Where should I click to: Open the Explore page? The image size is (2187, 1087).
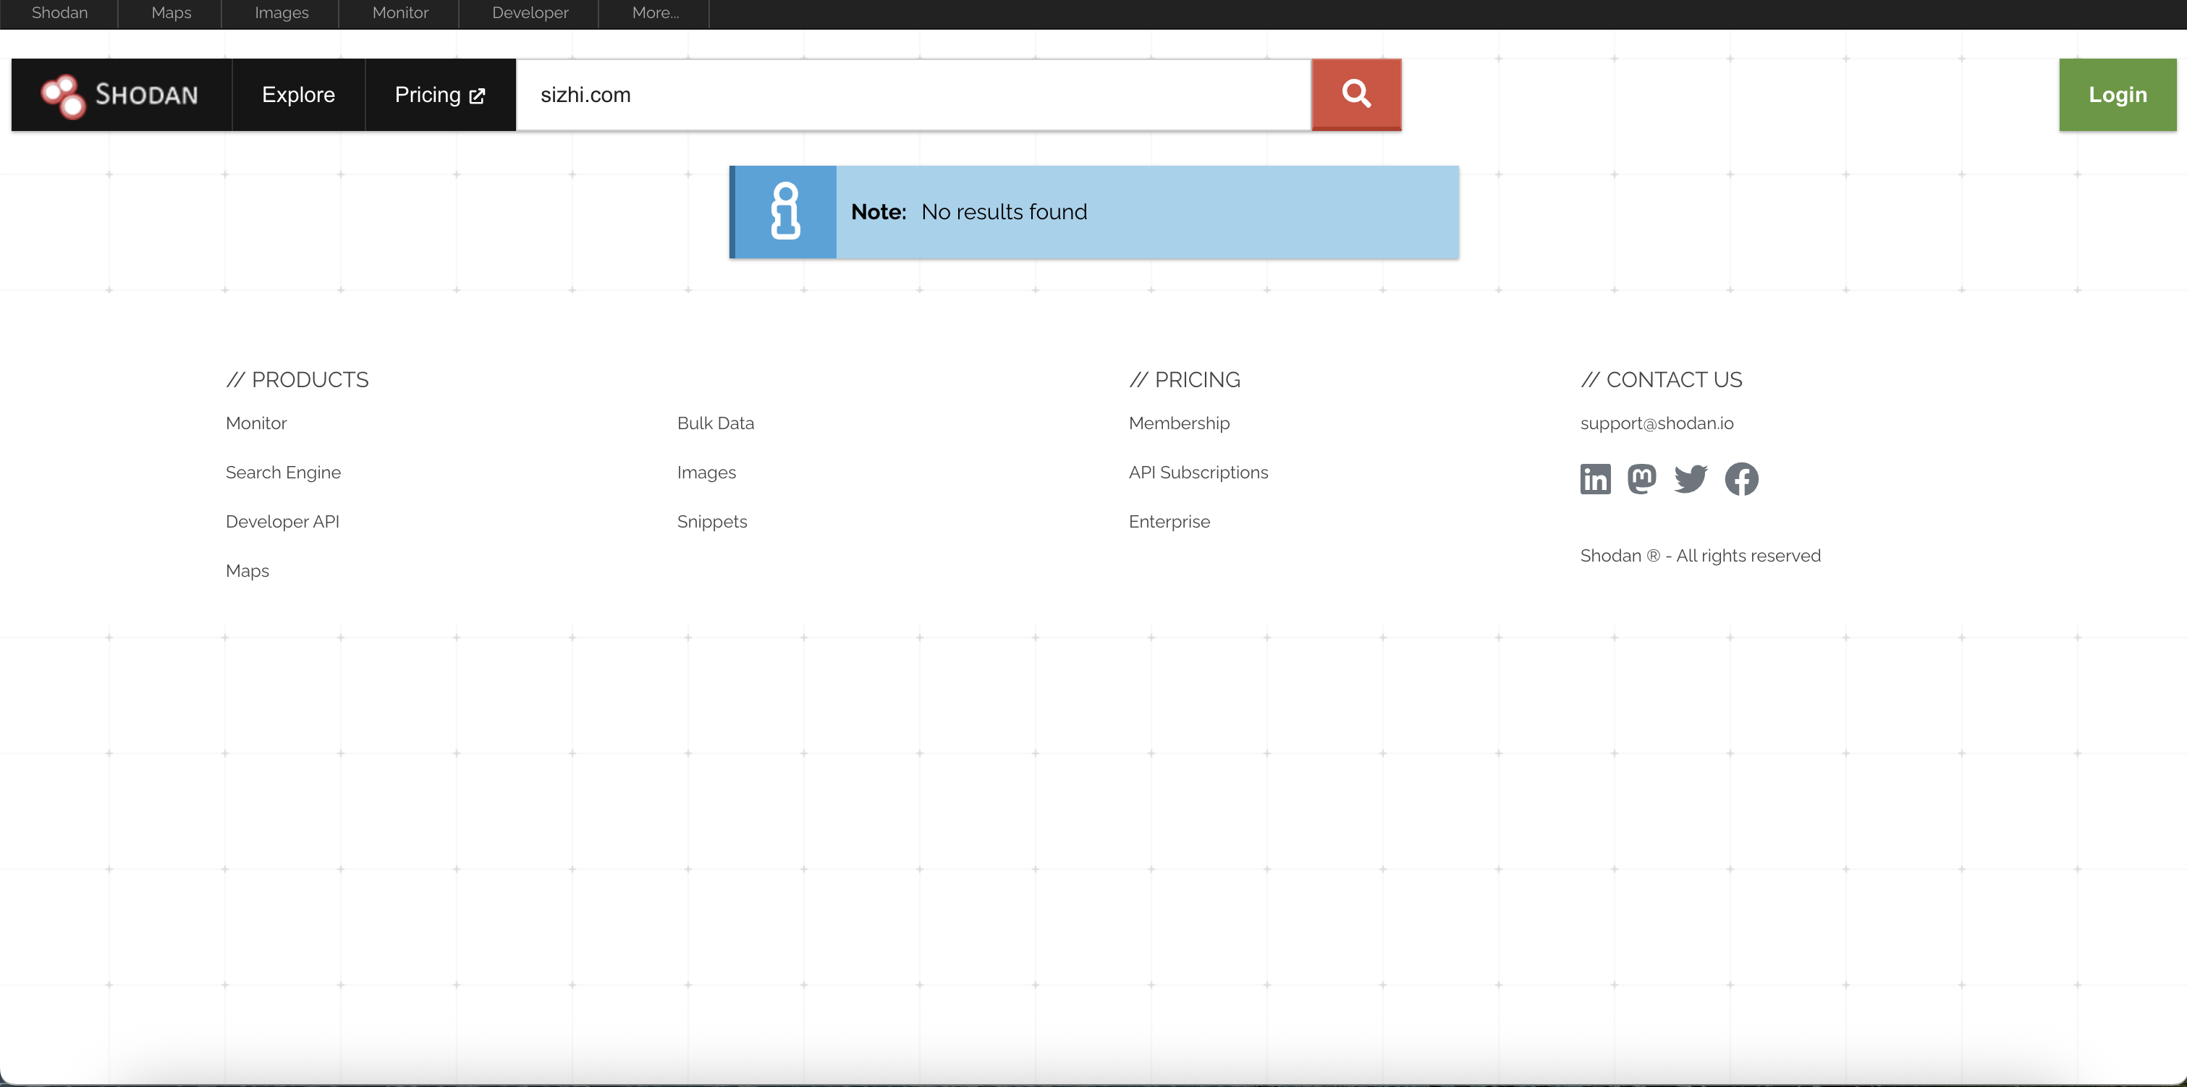coord(298,94)
